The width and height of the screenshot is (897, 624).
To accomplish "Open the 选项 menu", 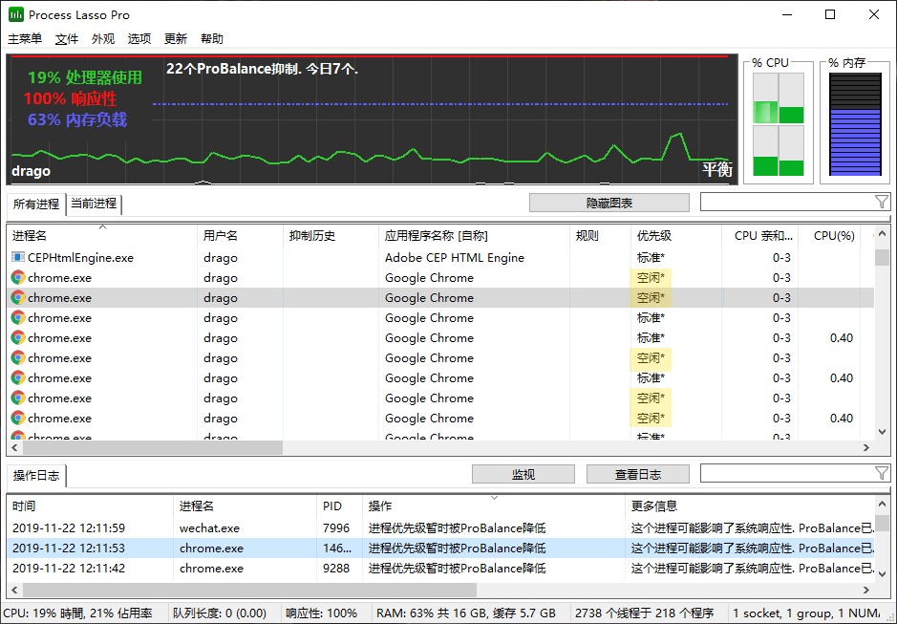I will [x=139, y=39].
